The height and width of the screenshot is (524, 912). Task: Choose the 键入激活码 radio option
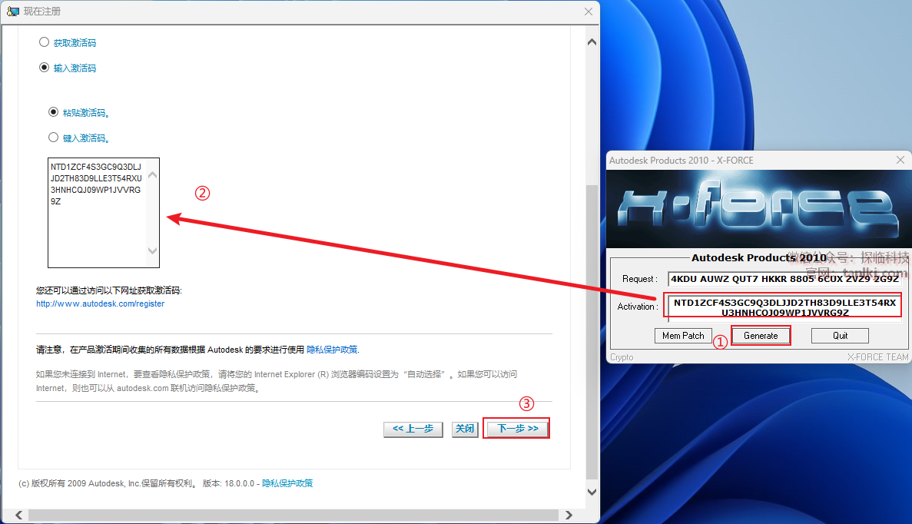point(53,138)
